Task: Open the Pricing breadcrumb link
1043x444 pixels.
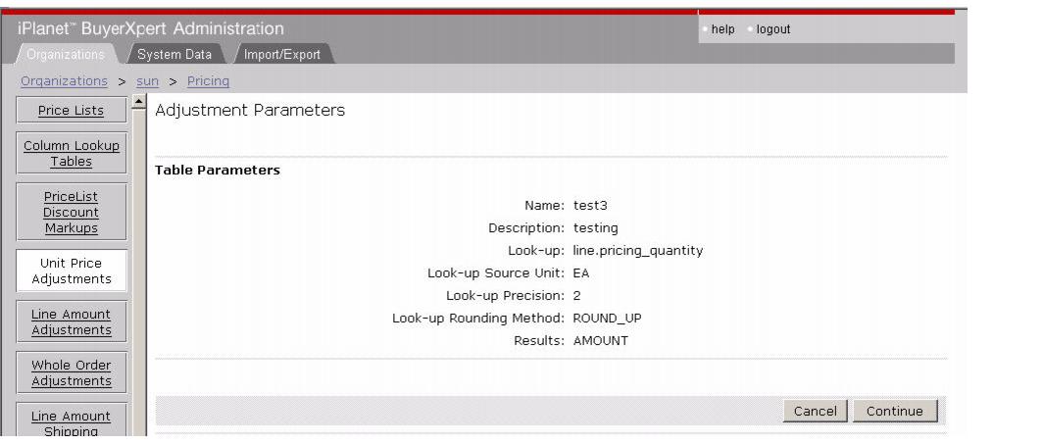Action: 208,81
